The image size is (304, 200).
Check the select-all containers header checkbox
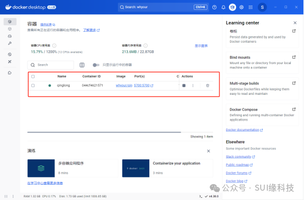coord(33,77)
